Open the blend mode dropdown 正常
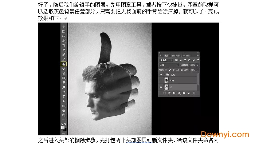The image size is (255, 143). pyautogui.click(x=169, y=65)
